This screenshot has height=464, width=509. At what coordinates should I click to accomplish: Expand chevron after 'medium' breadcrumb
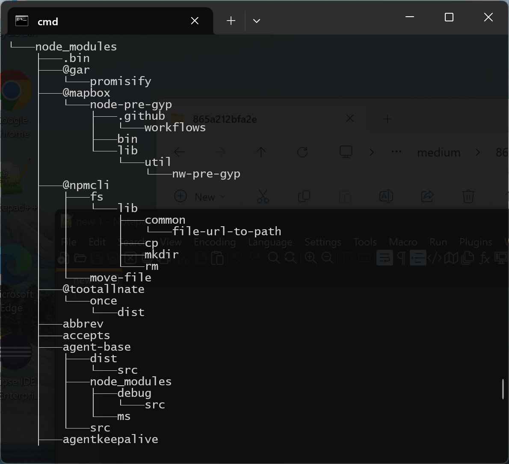click(478, 152)
